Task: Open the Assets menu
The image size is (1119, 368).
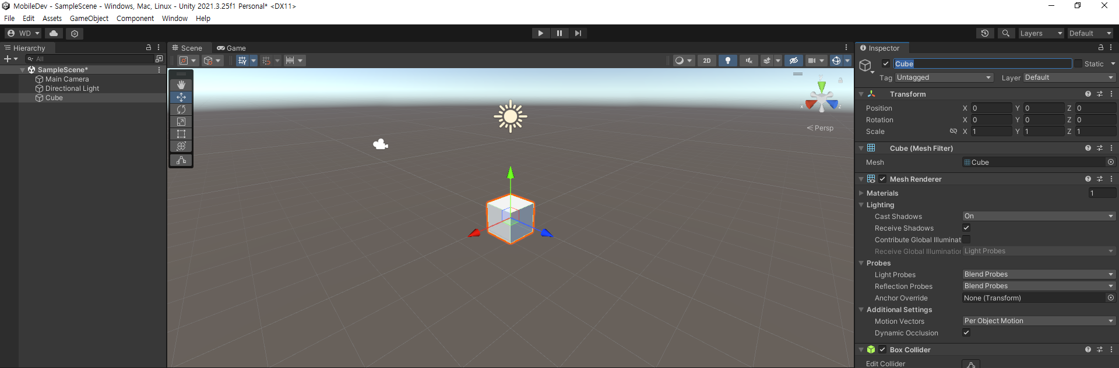Action: click(52, 18)
